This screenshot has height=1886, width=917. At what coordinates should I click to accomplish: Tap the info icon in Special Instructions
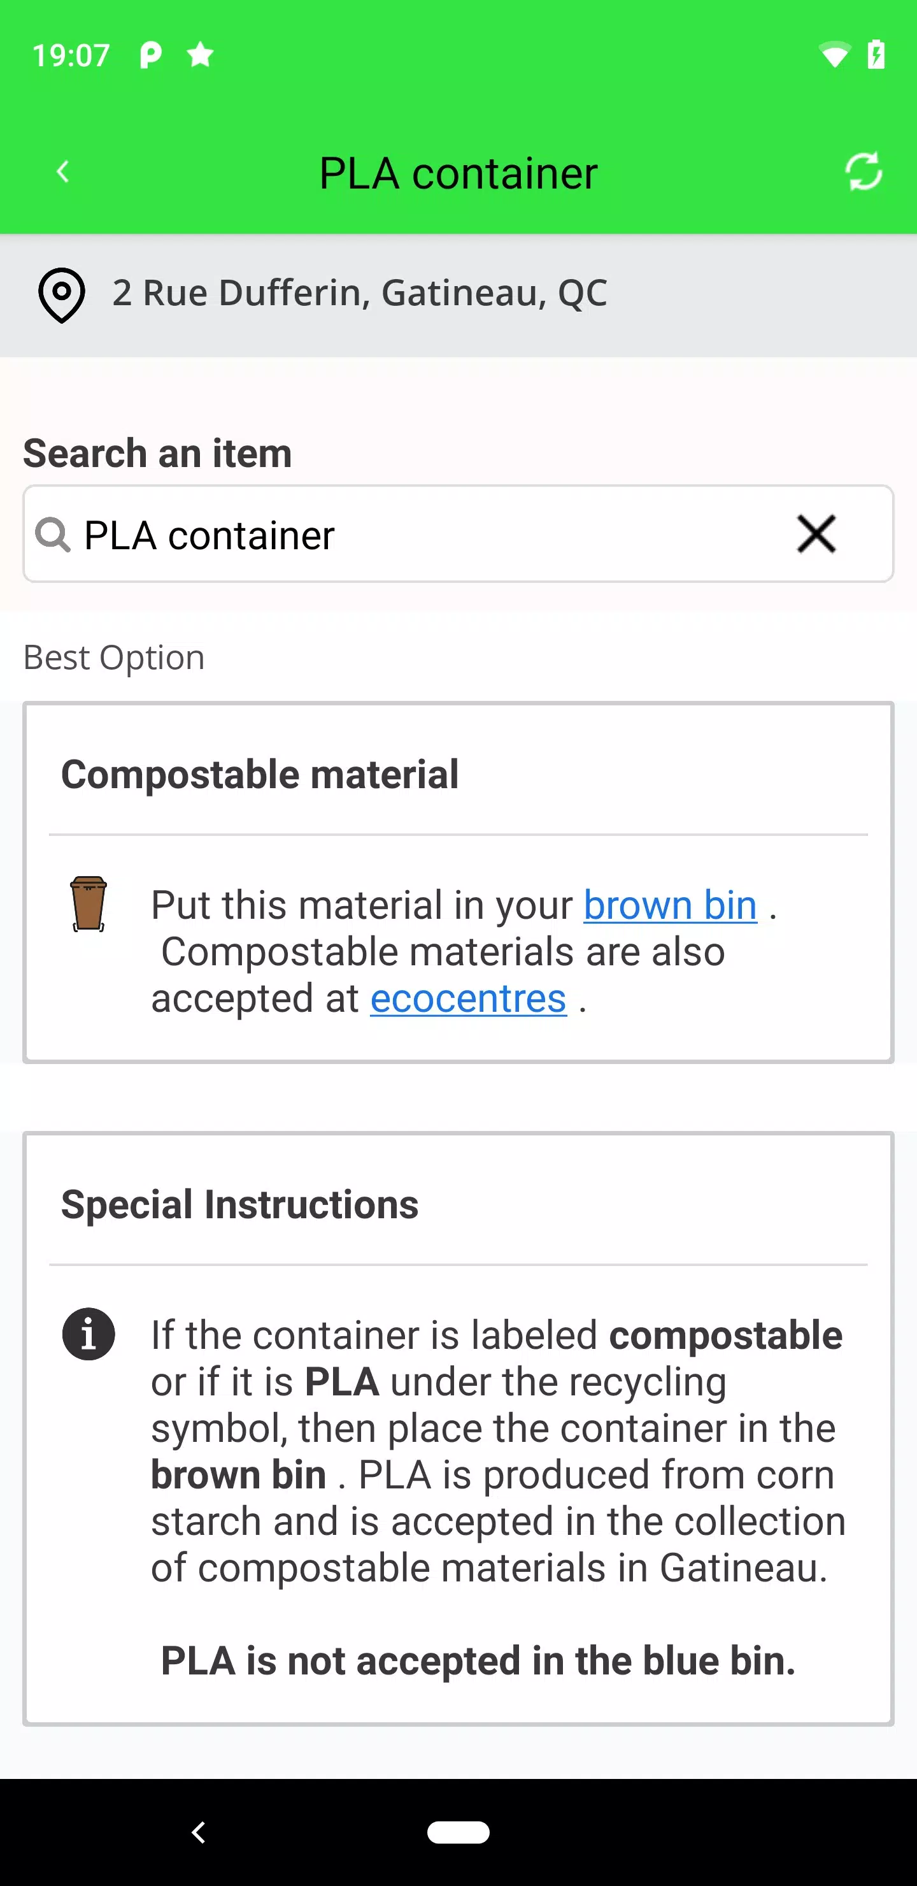[x=89, y=1334]
